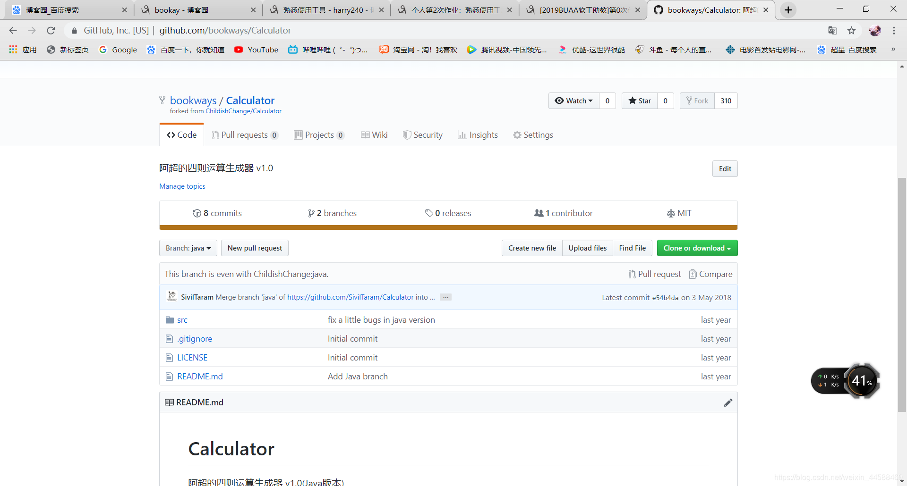This screenshot has height=486, width=907.
Task: Open the 'Add Java branch' commit message
Action: pos(358,377)
